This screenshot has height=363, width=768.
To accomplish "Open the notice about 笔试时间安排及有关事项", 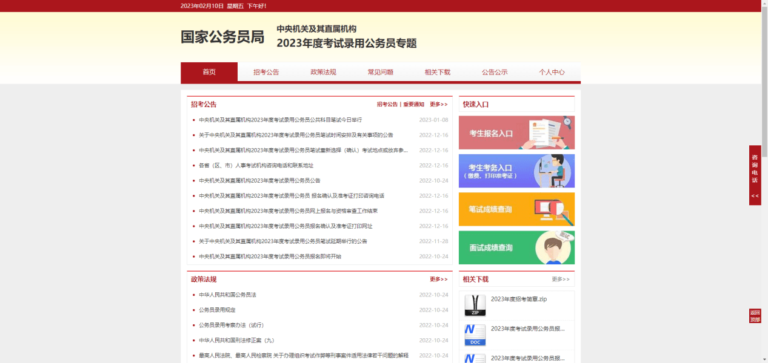I will pyautogui.click(x=296, y=135).
